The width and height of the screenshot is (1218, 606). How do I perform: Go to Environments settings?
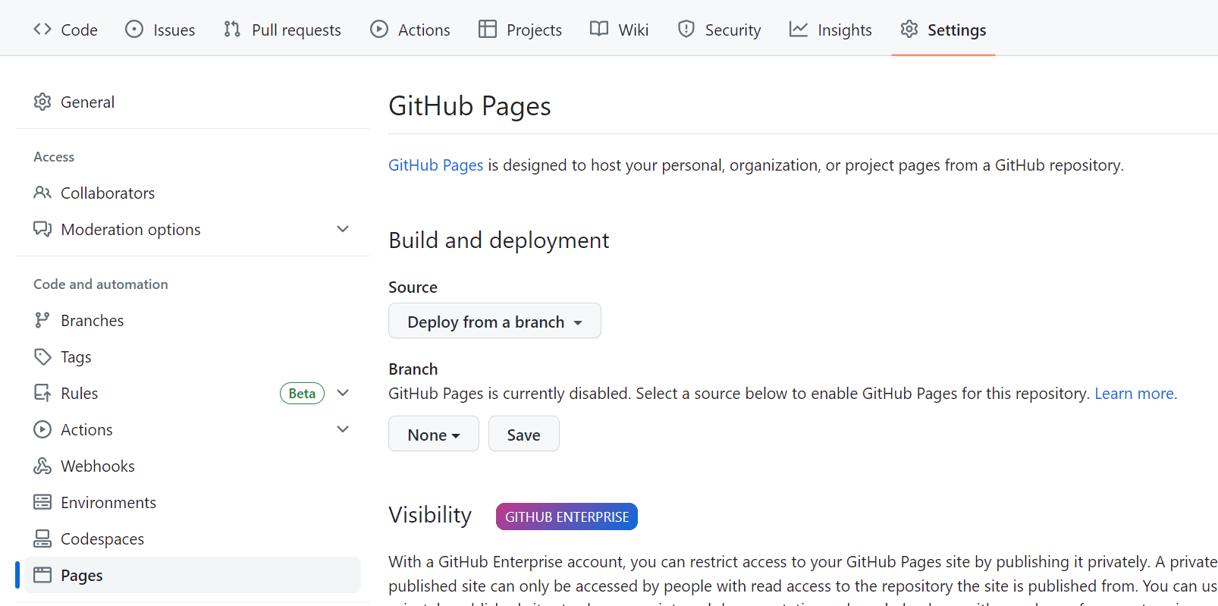[x=193, y=502]
